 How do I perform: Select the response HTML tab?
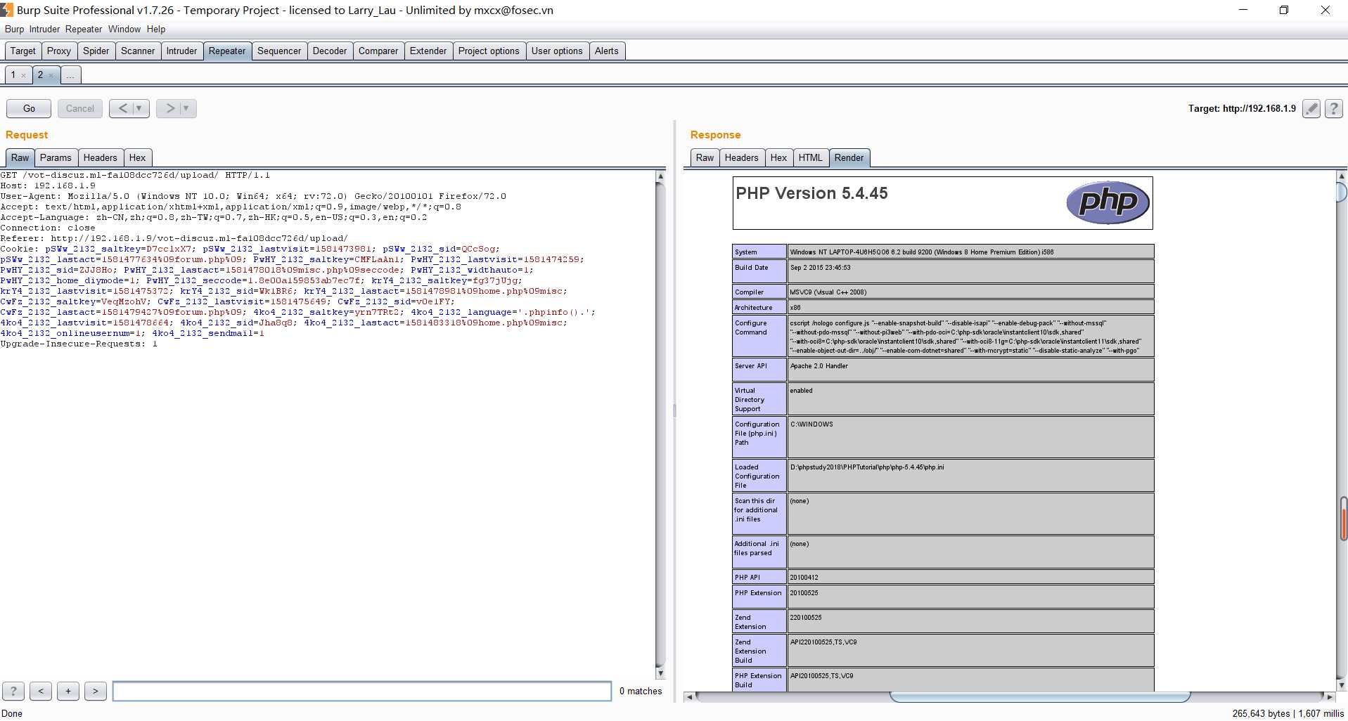tap(810, 157)
